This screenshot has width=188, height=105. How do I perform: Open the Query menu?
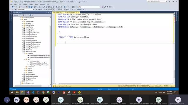tap(25, 4)
